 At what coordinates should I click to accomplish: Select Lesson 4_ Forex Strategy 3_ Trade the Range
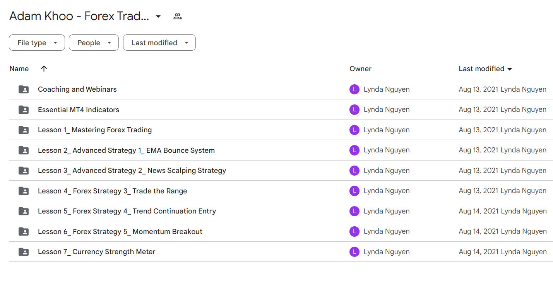click(113, 191)
